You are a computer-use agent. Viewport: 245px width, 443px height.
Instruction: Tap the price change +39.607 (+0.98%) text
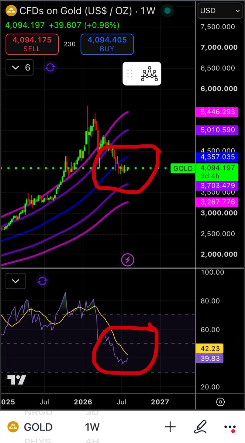84,25
